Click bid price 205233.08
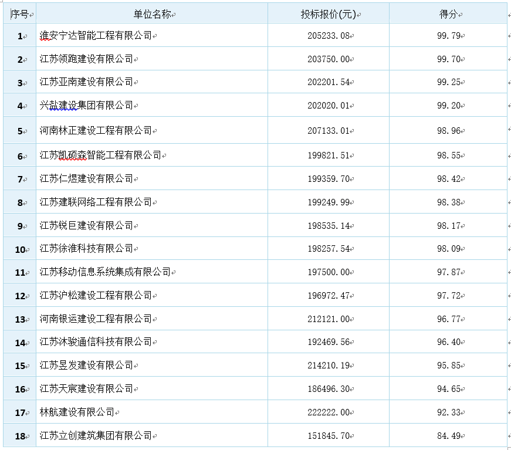 [329, 36]
